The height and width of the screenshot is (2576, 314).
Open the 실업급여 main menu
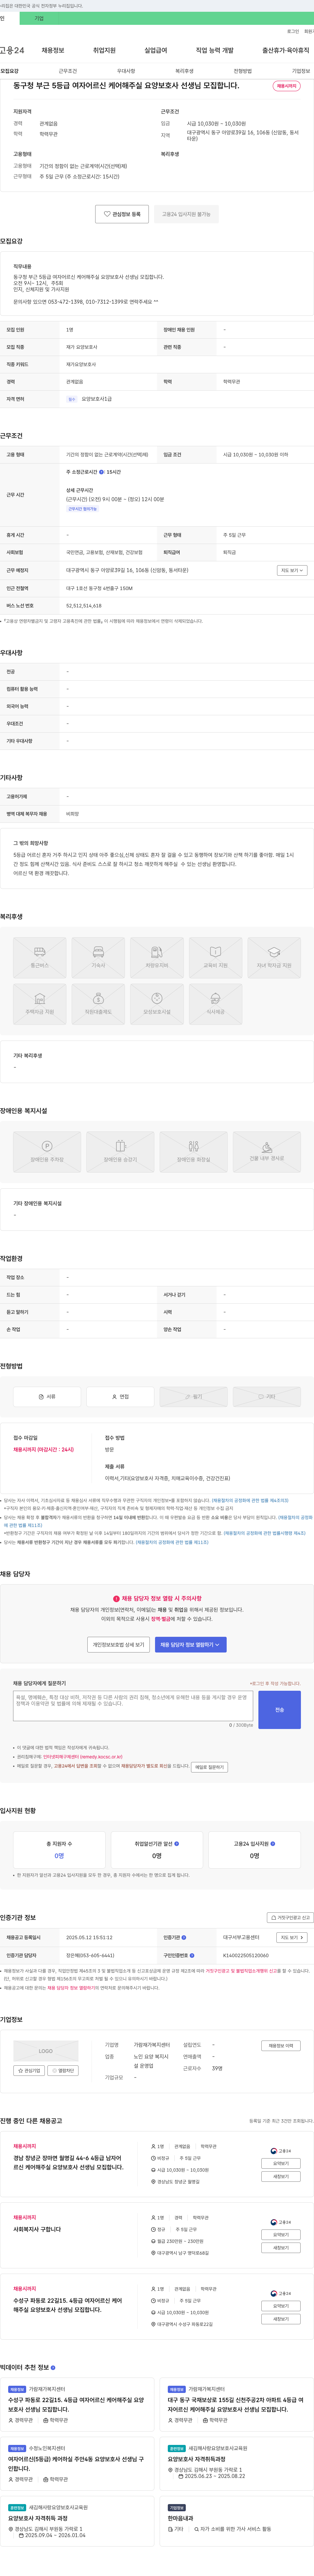tap(156, 50)
